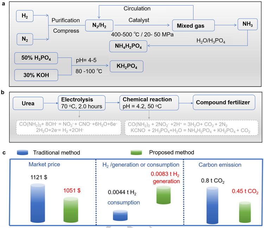Click the 30% KOH box

pos(36,75)
